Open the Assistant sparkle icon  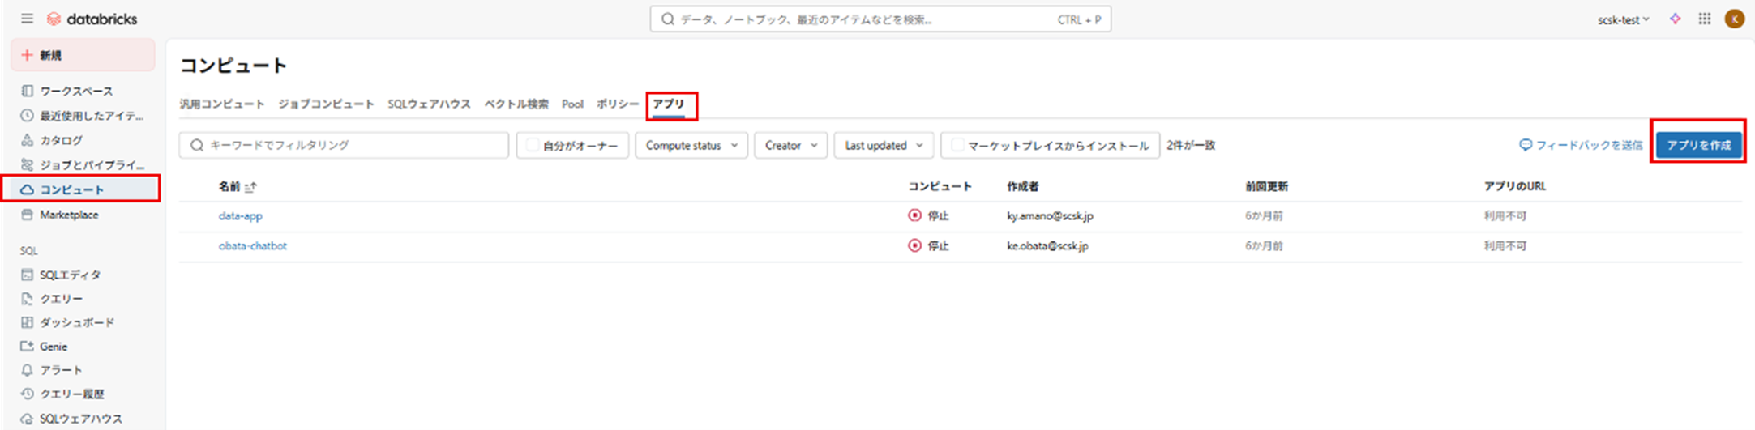pos(1675,19)
